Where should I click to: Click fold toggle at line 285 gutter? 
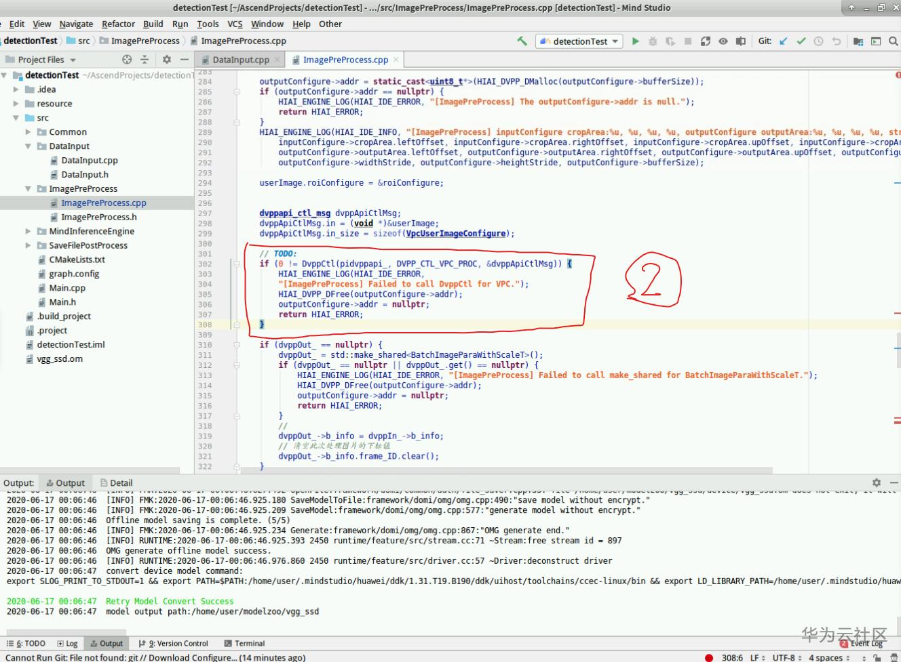point(237,91)
